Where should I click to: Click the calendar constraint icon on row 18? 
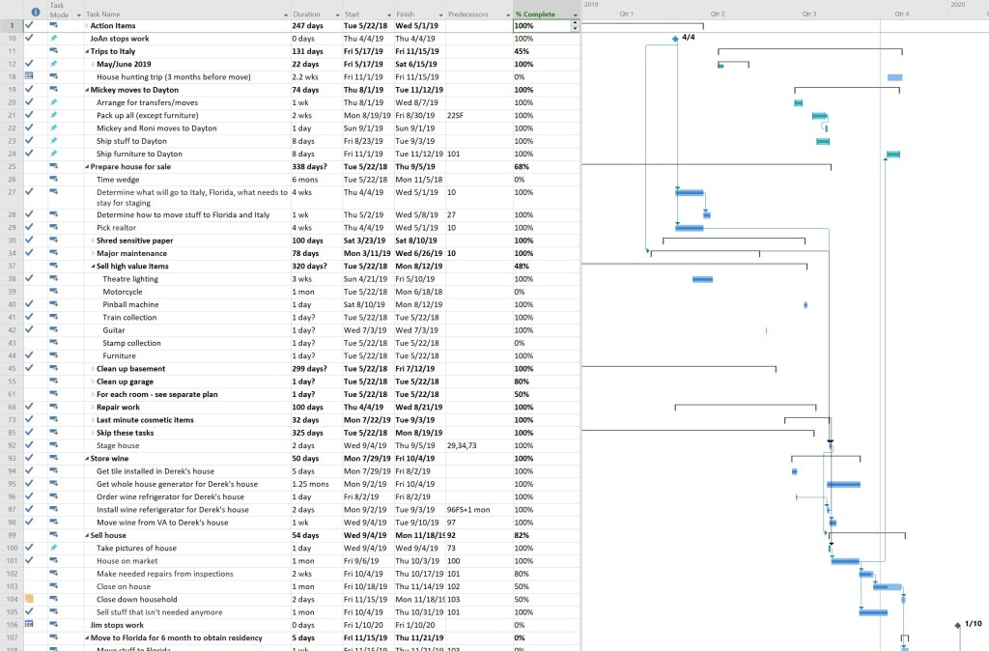click(29, 76)
